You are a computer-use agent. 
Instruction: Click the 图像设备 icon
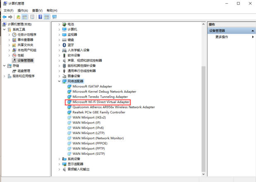tap(64, 76)
